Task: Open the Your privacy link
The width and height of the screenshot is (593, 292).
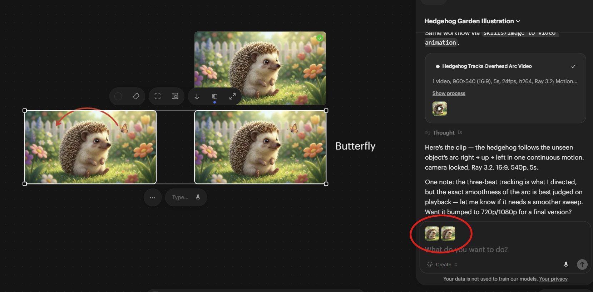Action: pyautogui.click(x=553, y=279)
